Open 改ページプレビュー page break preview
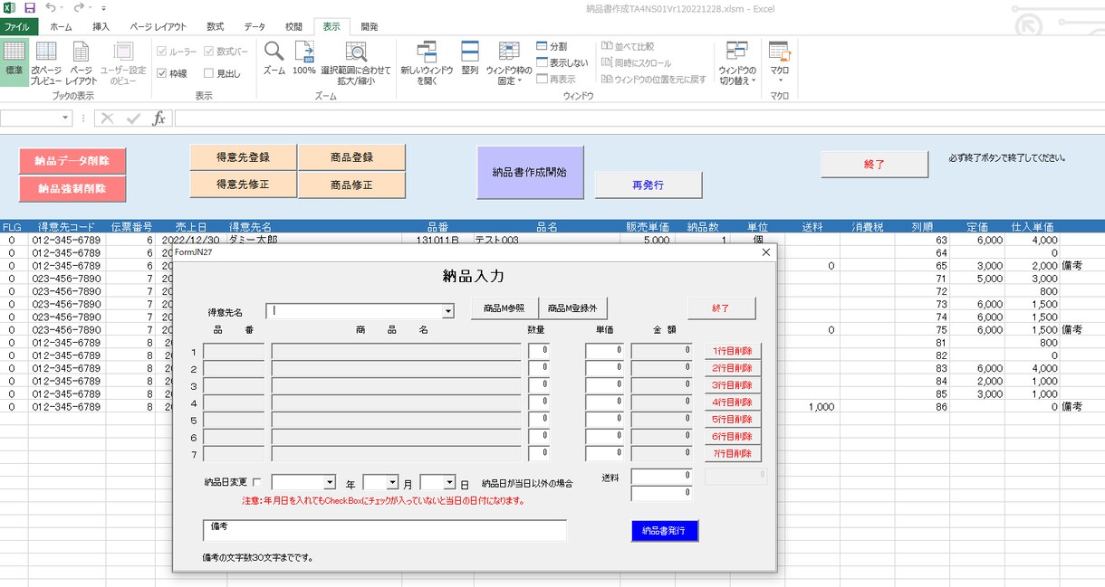The image size is (1105, 587). click(x=46, y=62)
